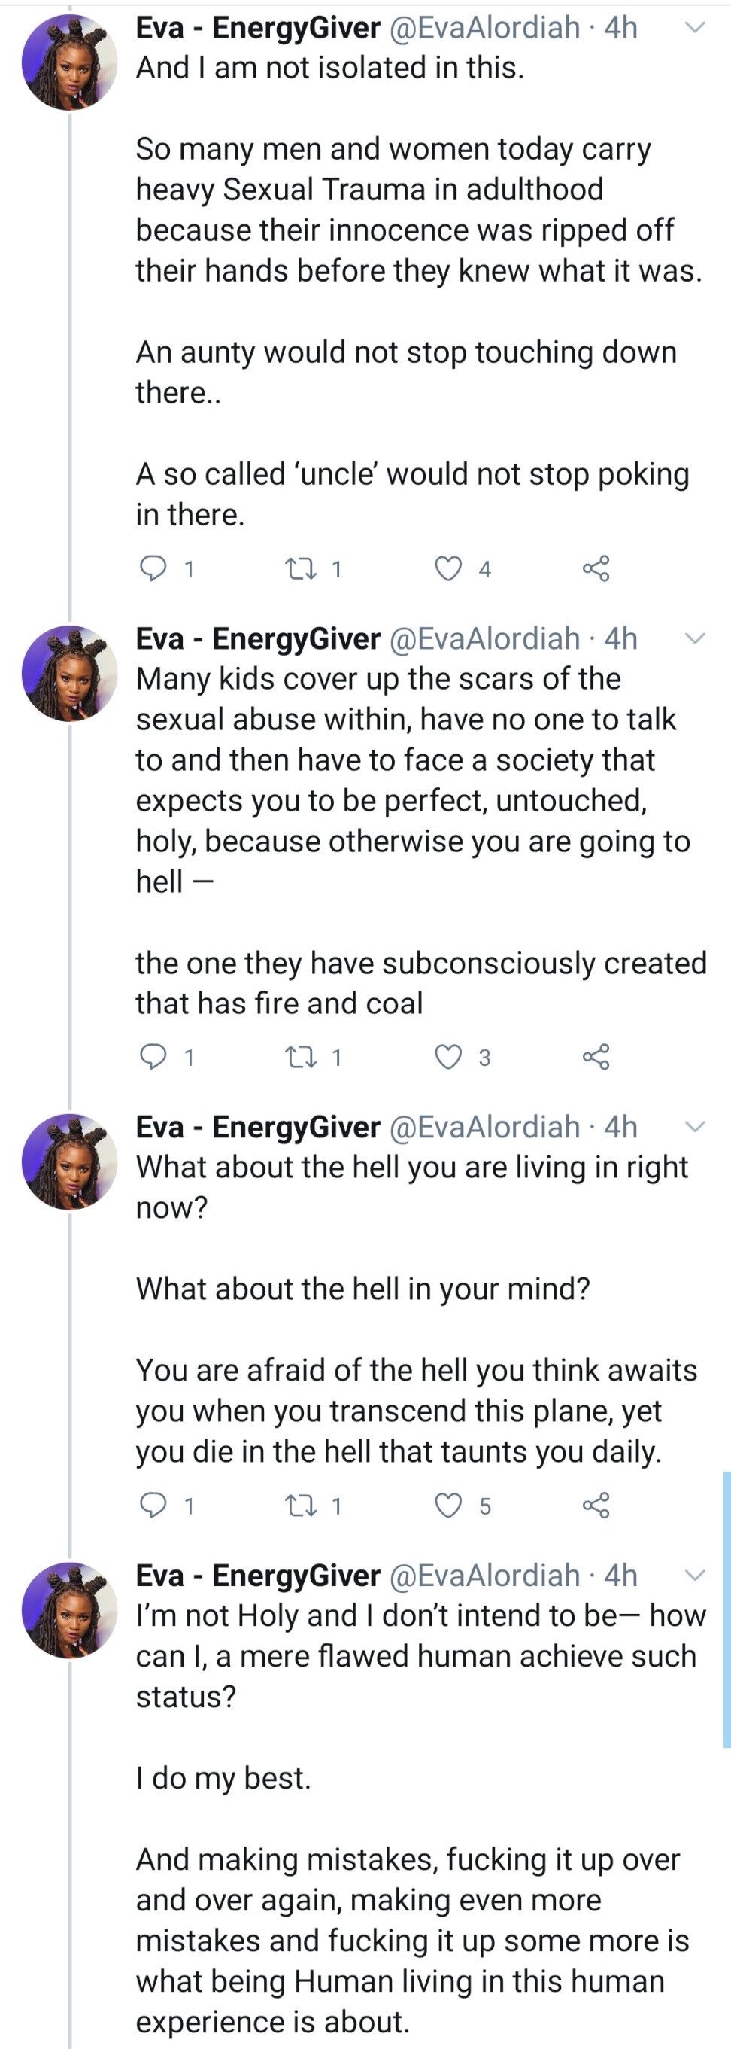Open options chevron on the first tweet
The width and height of the screenshot is (731, 2049).
[695, 28]
